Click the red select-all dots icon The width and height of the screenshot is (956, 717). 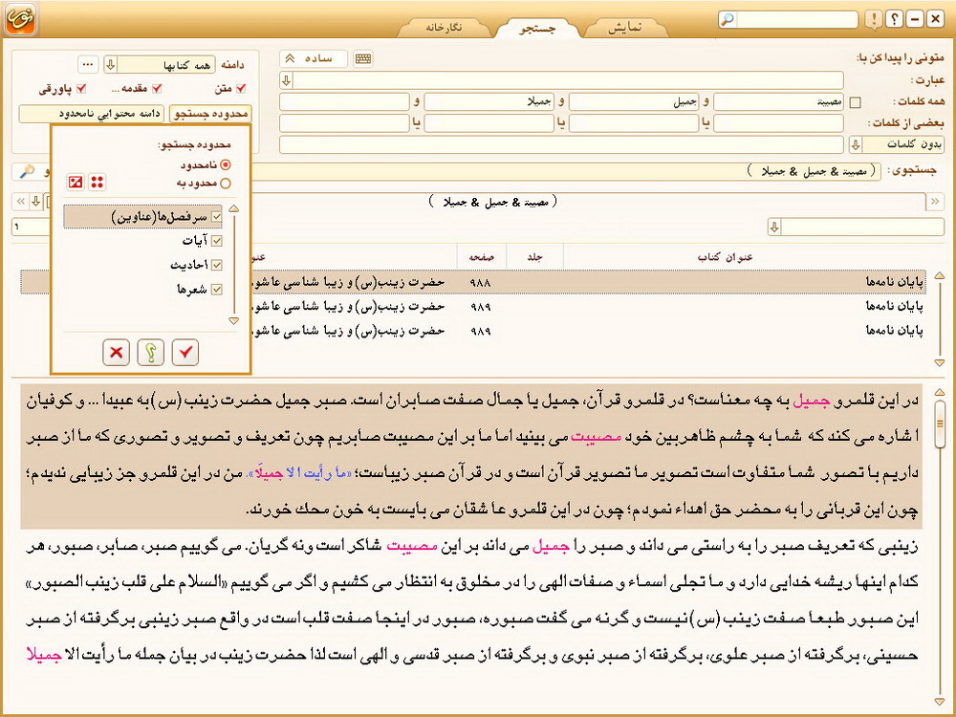coord(98,183)
